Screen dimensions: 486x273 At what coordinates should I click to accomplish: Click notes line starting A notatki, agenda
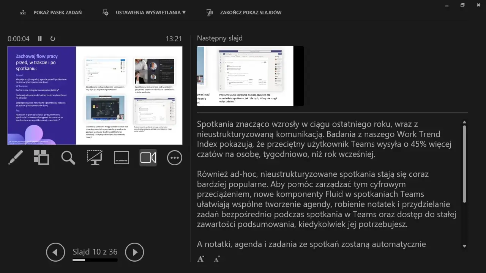(x=311, y=244)
